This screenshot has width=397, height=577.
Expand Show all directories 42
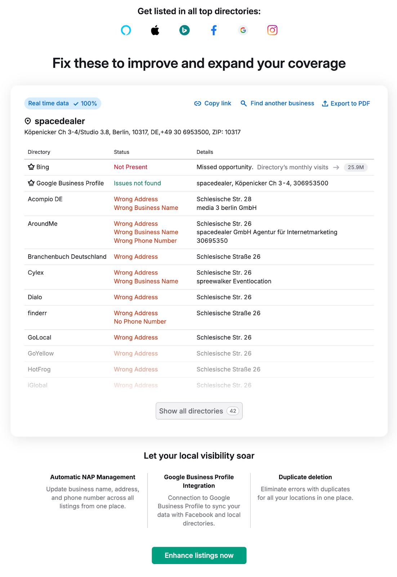(x=199, y=411)
